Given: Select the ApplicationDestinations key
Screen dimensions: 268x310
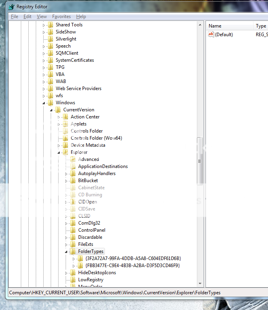Looking at the screenshot, I should coord(103,166).
